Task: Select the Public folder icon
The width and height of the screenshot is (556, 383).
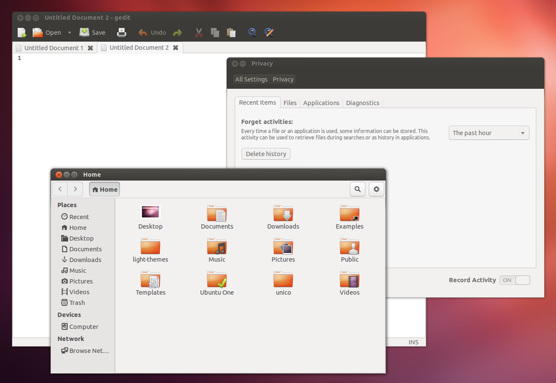Action: pos(350,246)
